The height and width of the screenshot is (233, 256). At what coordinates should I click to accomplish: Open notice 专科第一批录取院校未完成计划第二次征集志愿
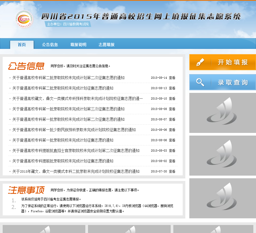(69, 120)
